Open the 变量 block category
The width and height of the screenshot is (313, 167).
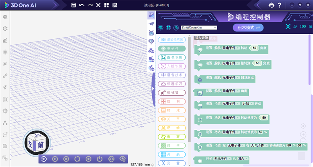[x=172, y=163]
